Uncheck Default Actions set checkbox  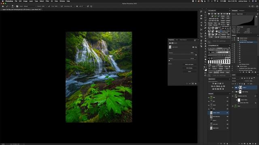point(232,38)
